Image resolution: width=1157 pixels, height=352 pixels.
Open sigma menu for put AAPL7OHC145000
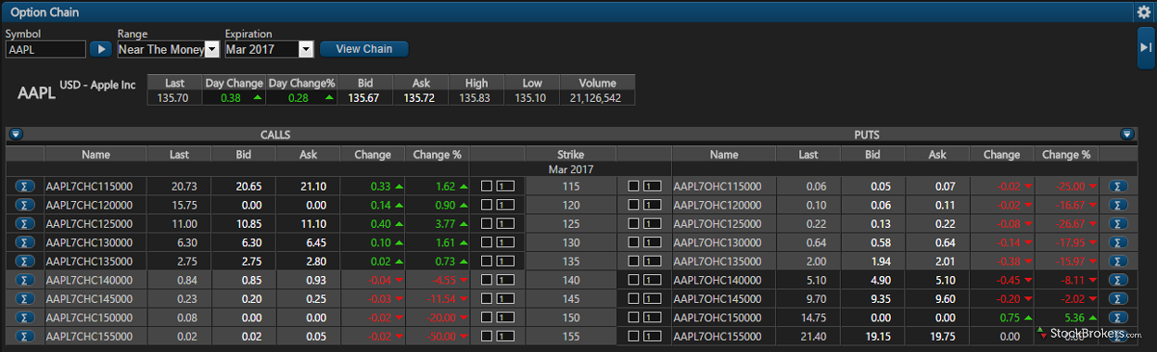point(1118,298)
